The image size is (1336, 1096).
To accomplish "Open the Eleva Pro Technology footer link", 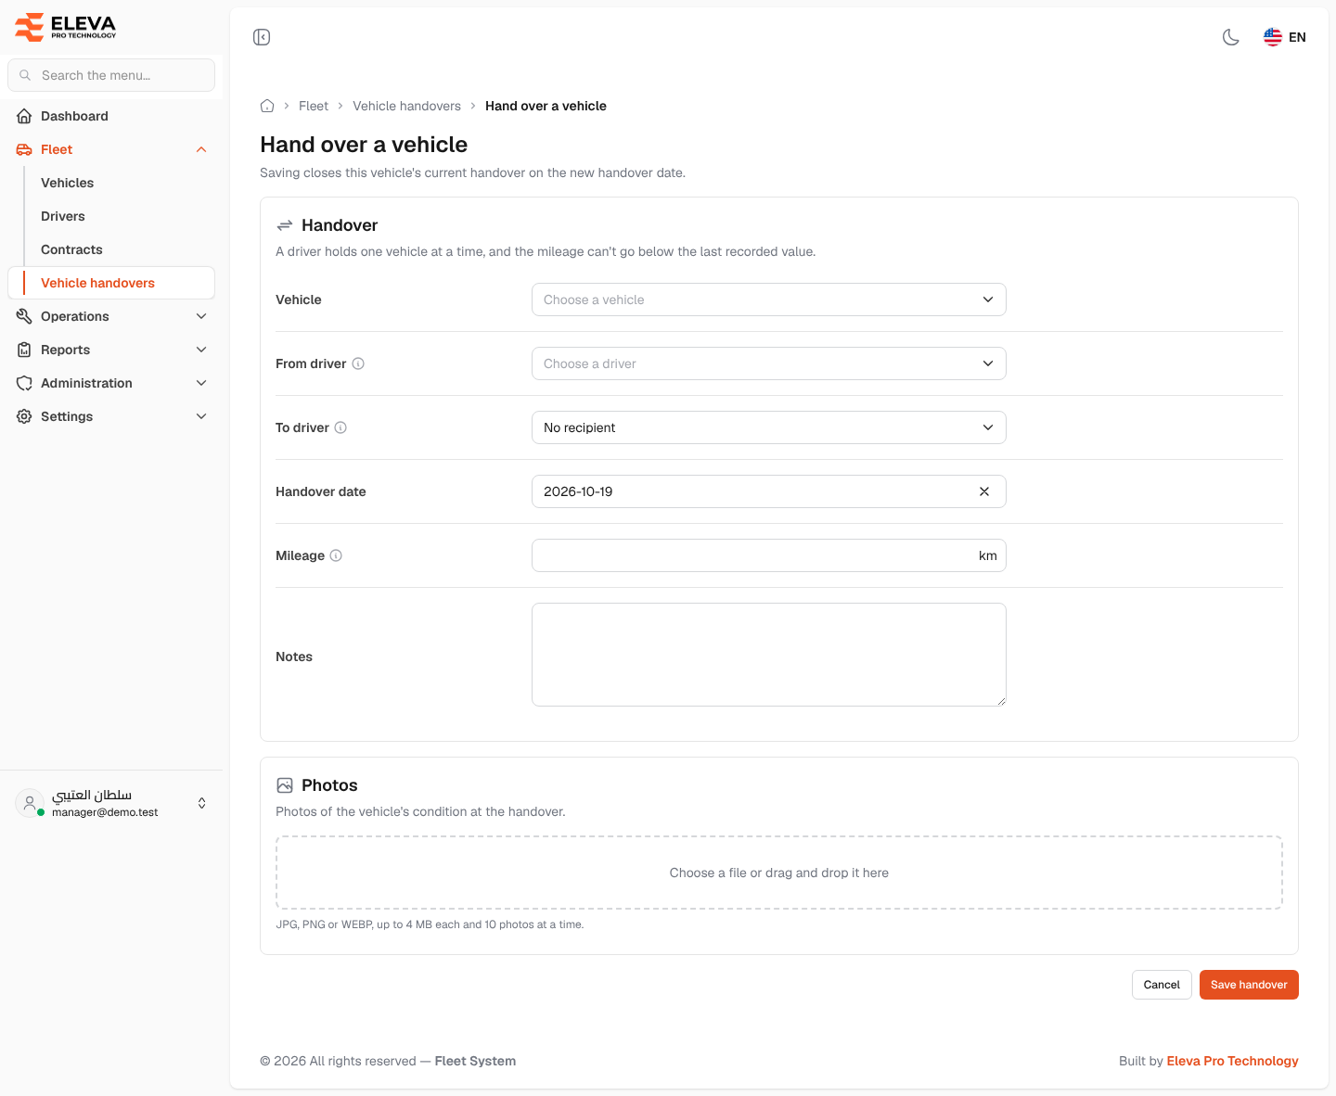I will coord(1232,1061).
